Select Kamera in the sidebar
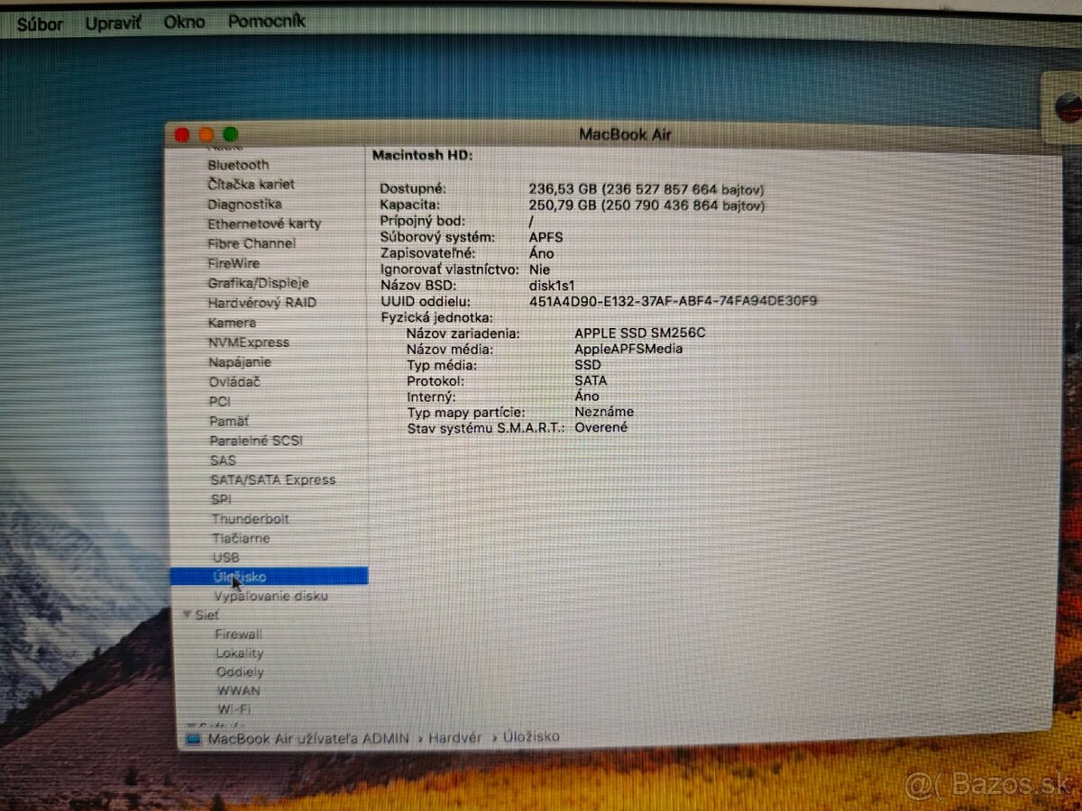The height and width of the screenshot is (811, 1082). (x=232, y=323)
